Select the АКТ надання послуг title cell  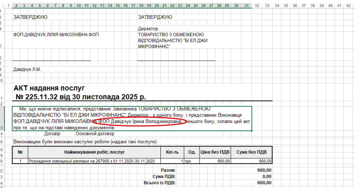(x=80, y=92)
